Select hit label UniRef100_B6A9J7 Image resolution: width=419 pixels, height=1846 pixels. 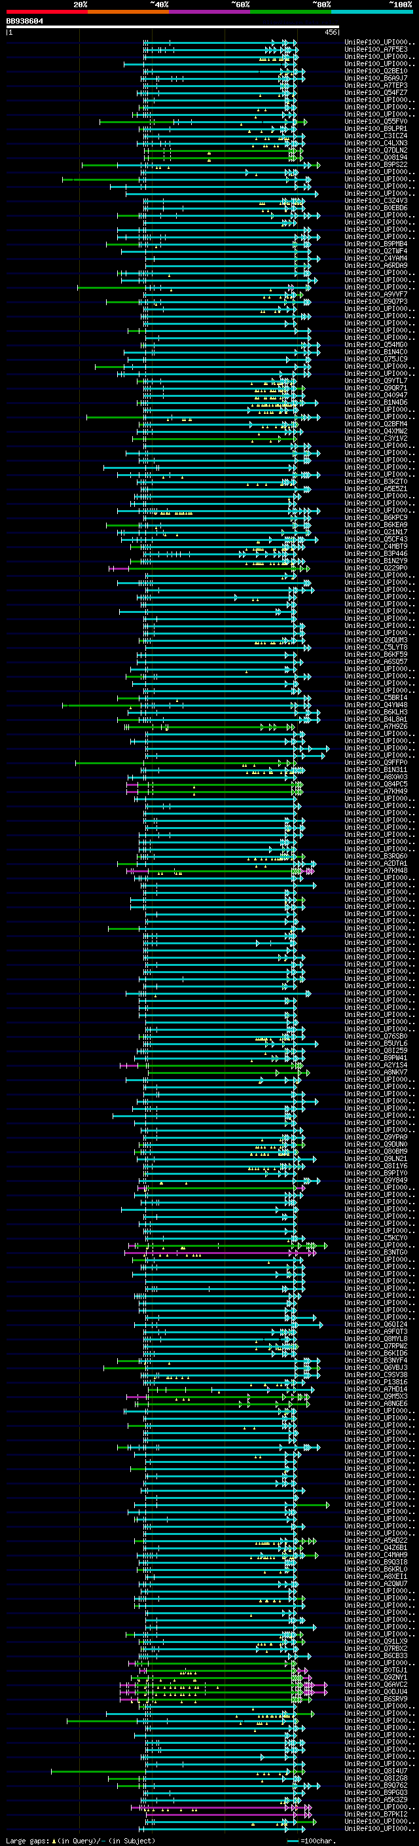tap(376, 79)
